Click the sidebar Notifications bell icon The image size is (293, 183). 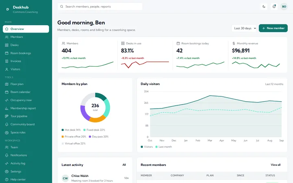(x=7, y=155)
